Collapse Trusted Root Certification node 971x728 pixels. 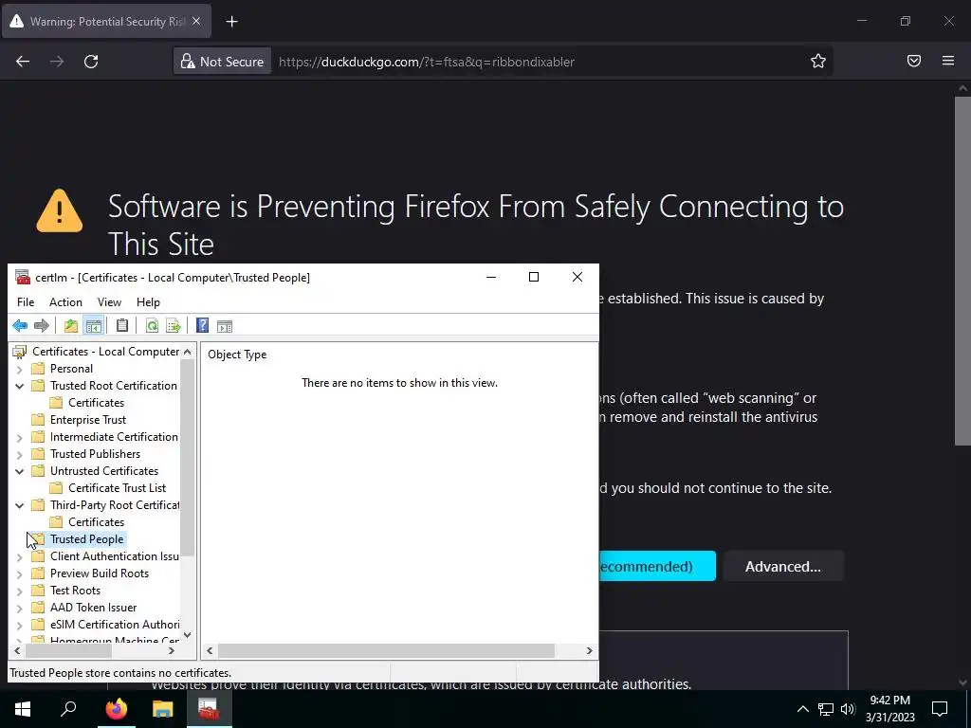click(19, 386)
